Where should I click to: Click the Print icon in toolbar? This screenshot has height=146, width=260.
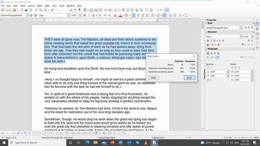[26, 10]
